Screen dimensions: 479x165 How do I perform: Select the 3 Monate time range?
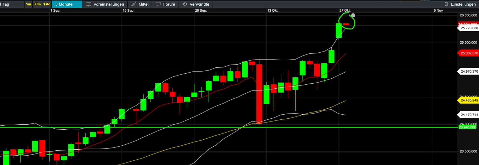click(67, 4)
